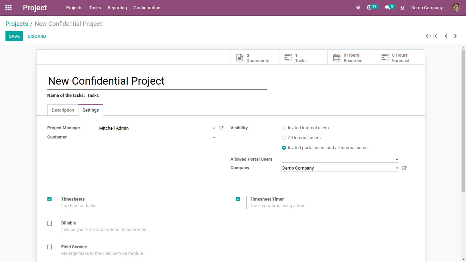Enable the Billable checkbox
This screenshot has height=262, width=466.
[x=49, y=223]
